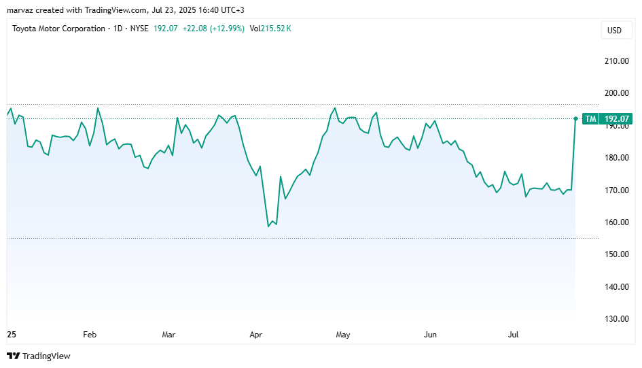Click the NYSE exchange label
Image resolution: width=642 pixels, height=368 pixels.
point(139,29)
